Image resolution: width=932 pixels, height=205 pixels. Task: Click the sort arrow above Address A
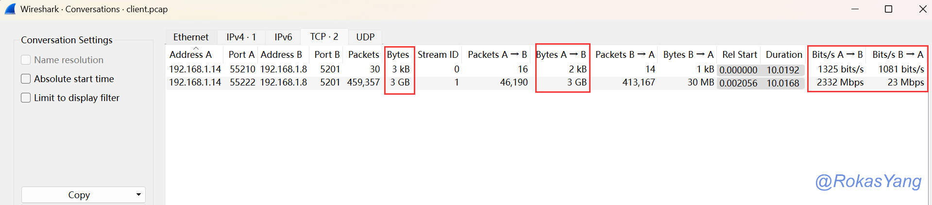pos(196,48)
